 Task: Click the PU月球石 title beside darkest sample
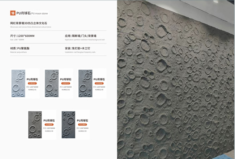click(x=82, y=121)
